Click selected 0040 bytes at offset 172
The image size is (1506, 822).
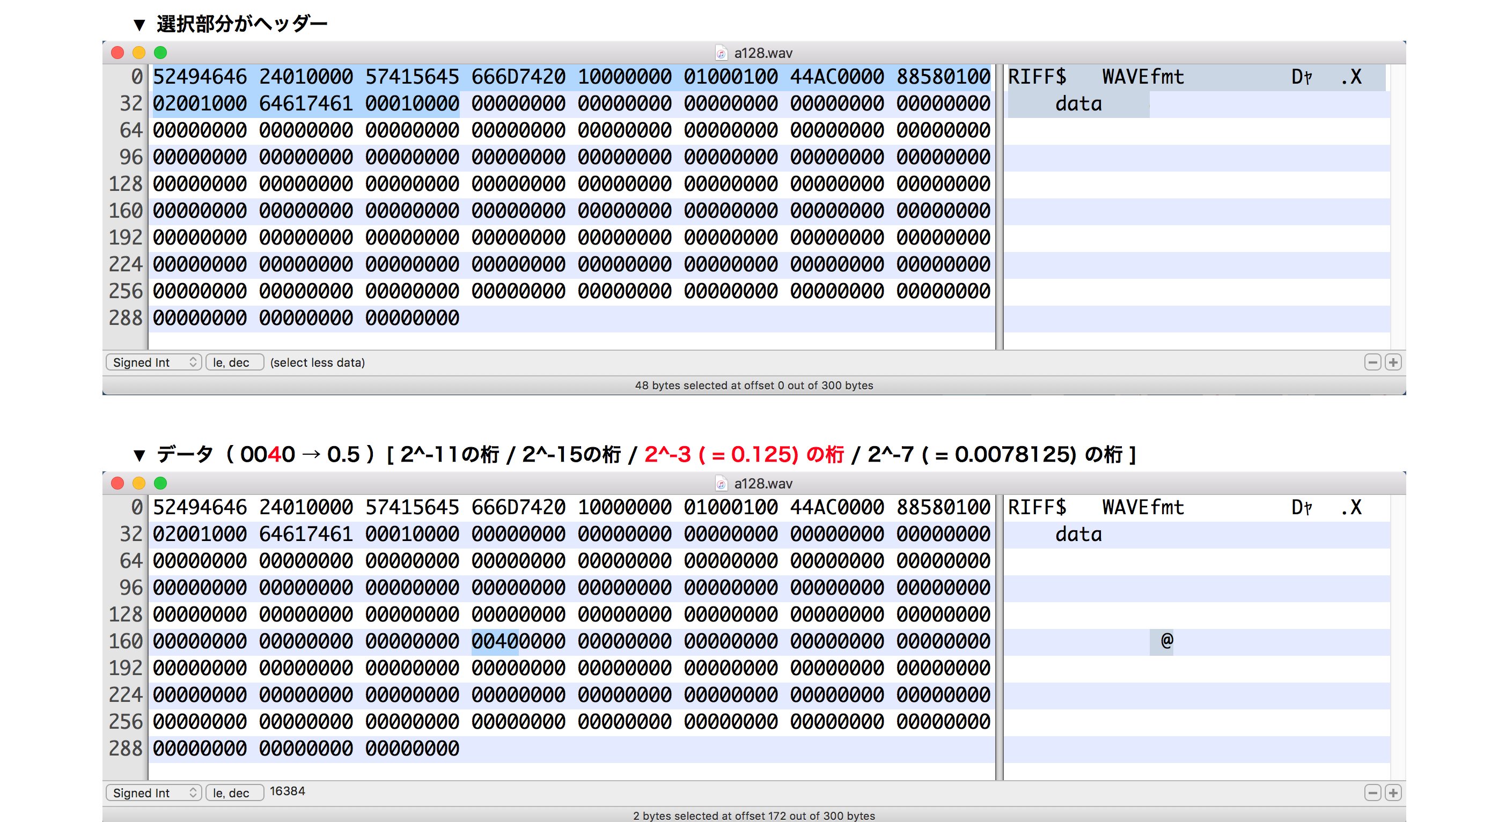(x=495, y=641)
